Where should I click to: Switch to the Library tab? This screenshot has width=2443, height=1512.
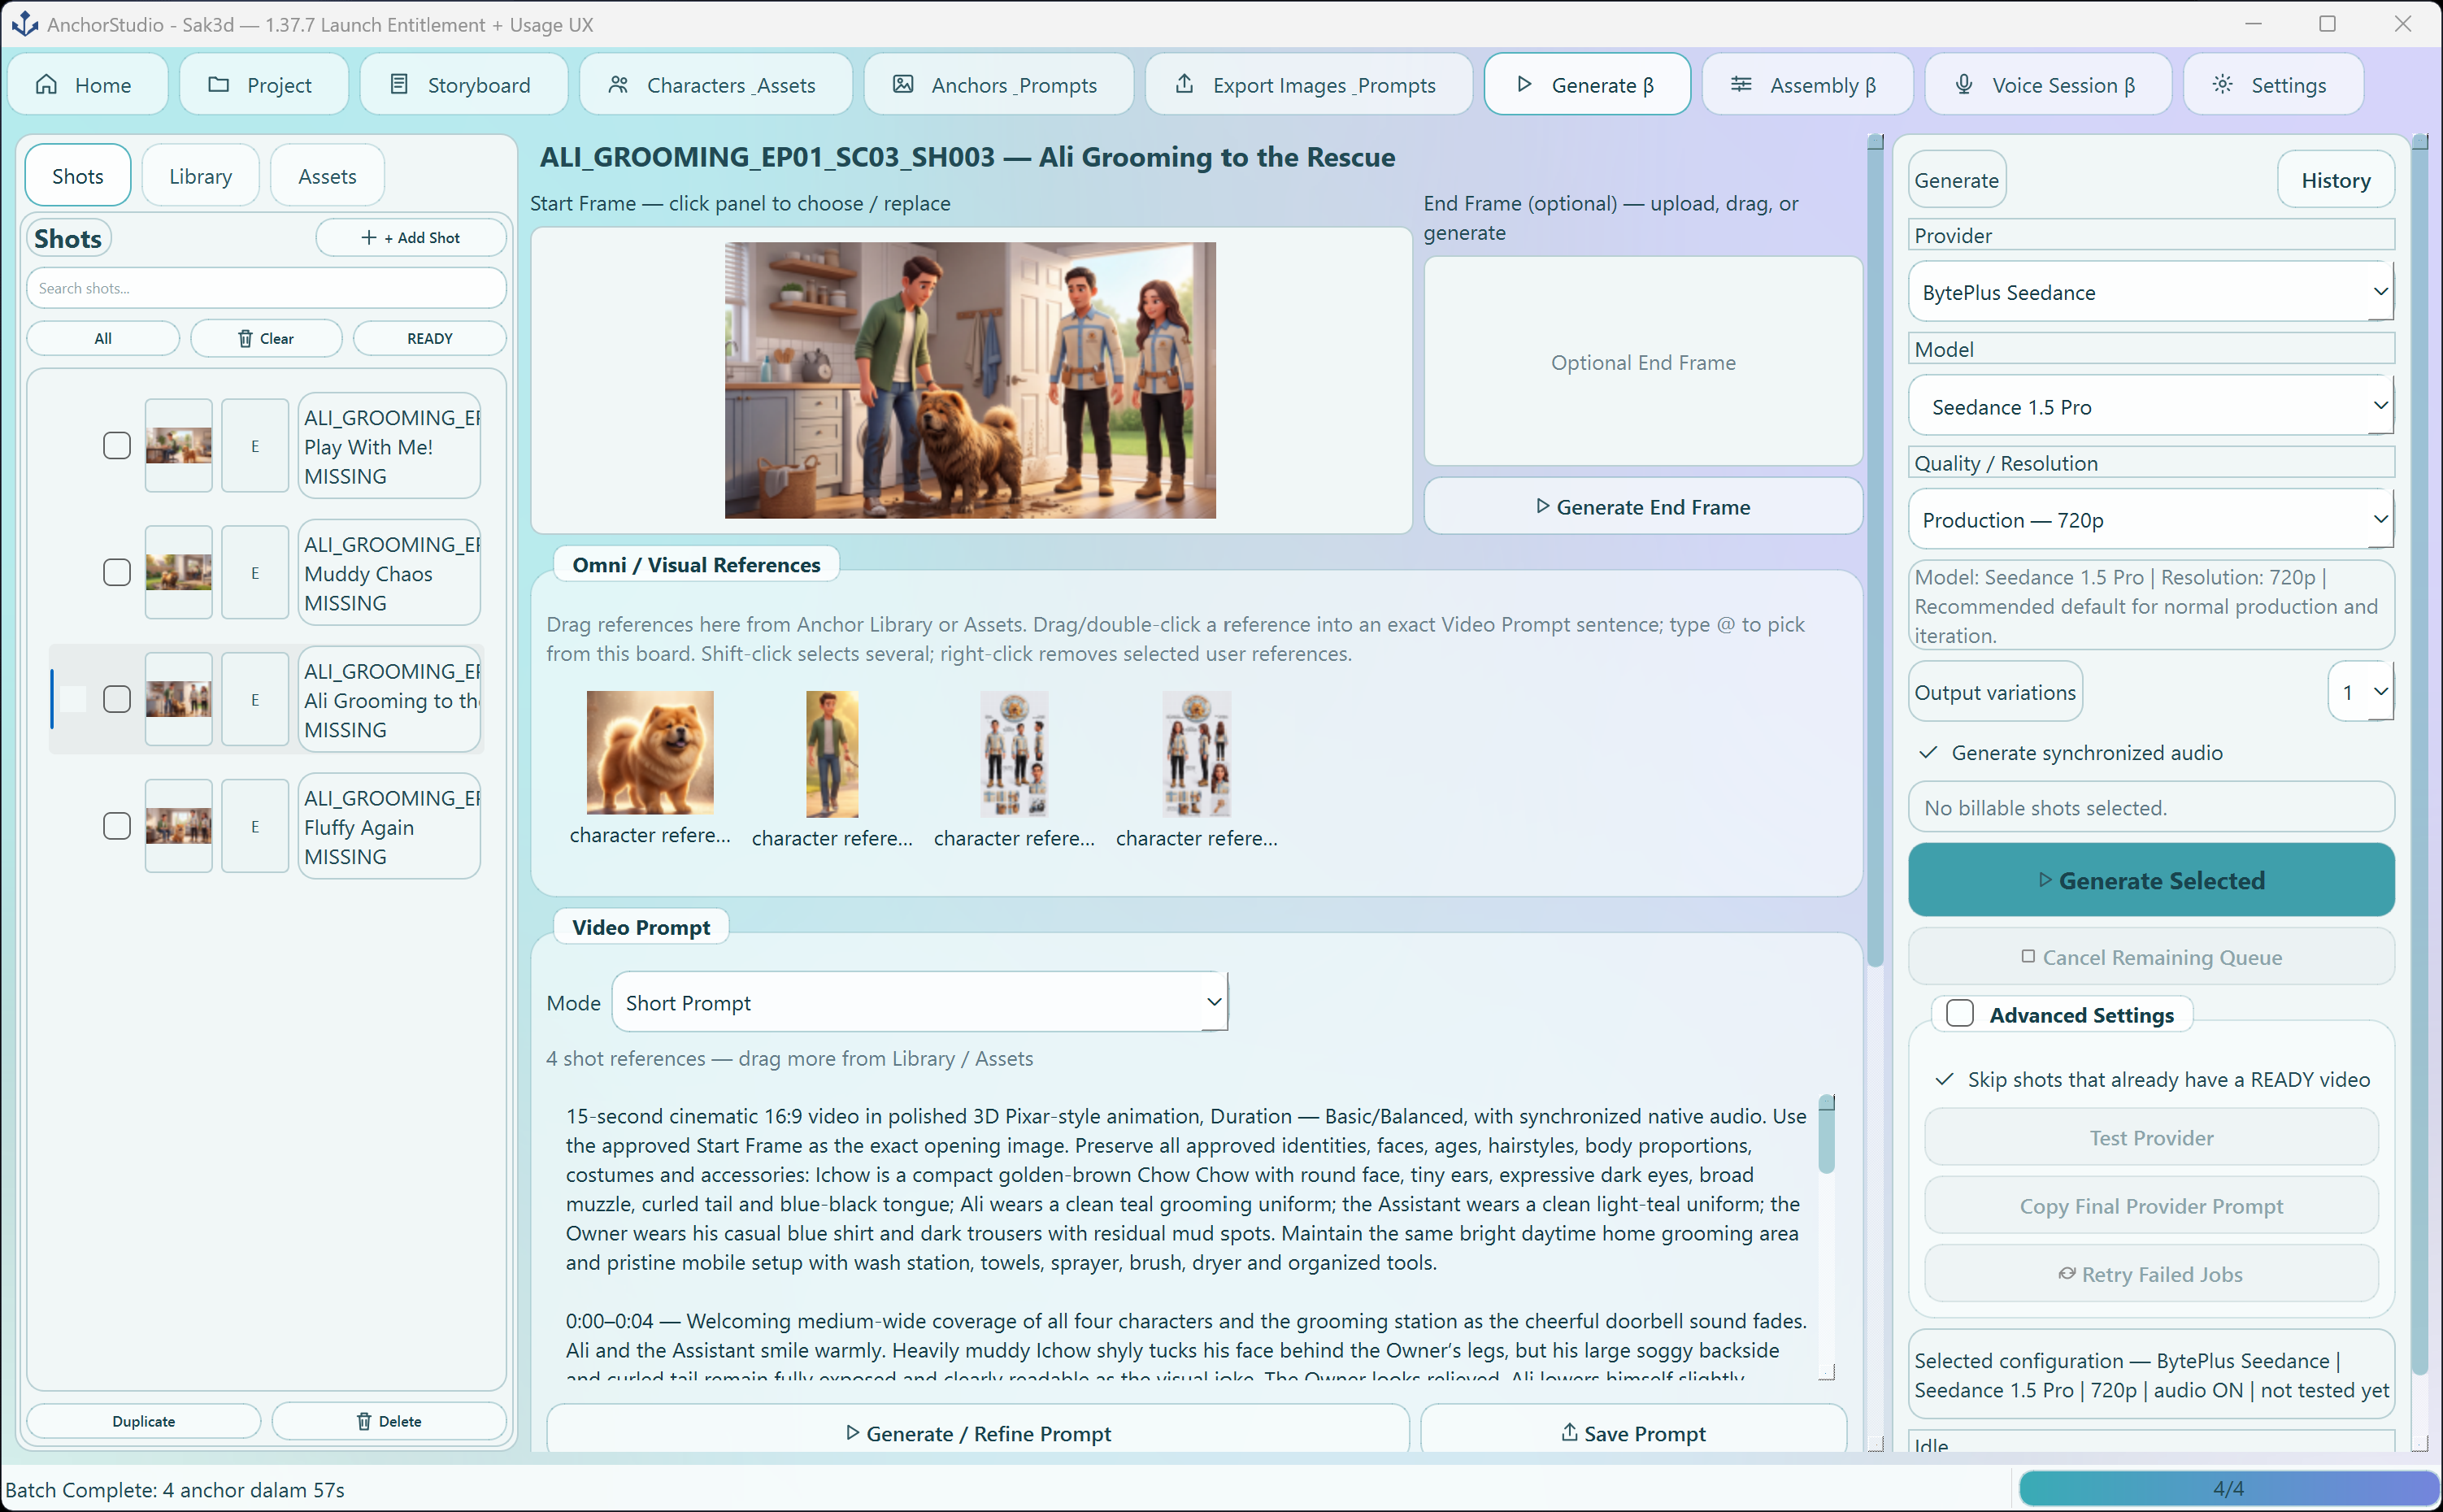pyautogui.click(x=200, y=177)
